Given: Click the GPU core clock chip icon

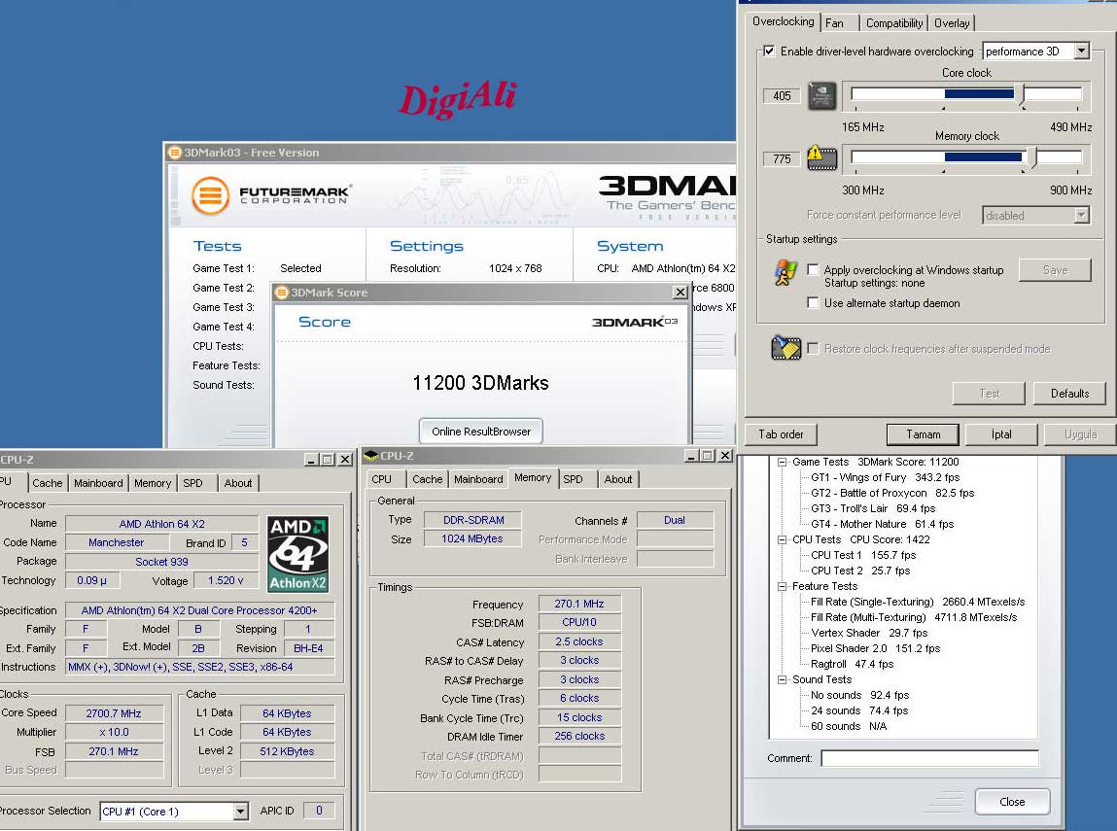Looking at the screenshot, I should [822, 95].
